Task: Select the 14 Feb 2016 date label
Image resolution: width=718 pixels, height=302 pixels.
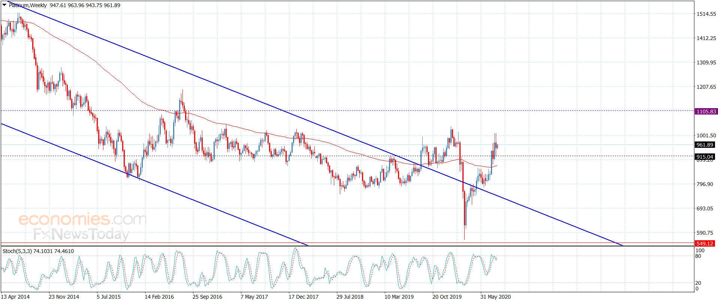Action: click(x=159, y=297)
